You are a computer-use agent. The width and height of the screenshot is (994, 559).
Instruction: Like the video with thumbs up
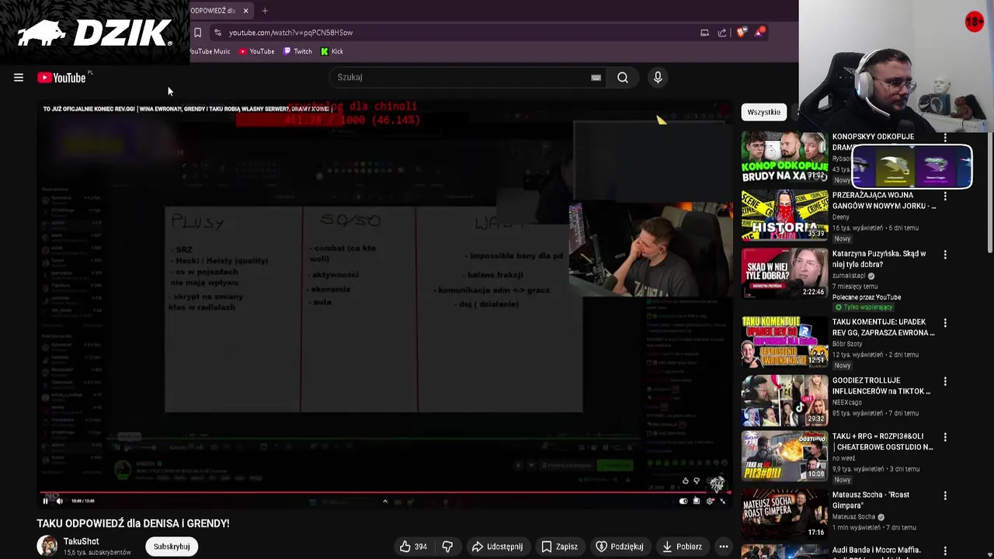405,547
